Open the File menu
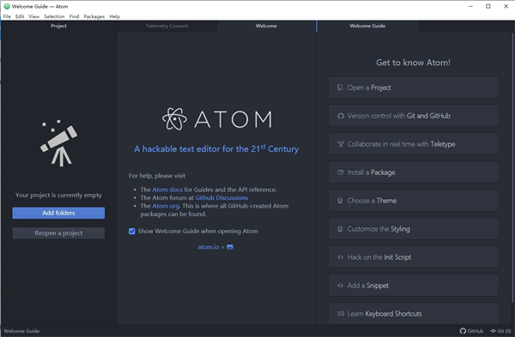This screenshot has height=337, width=515. (x=7, y=16)
